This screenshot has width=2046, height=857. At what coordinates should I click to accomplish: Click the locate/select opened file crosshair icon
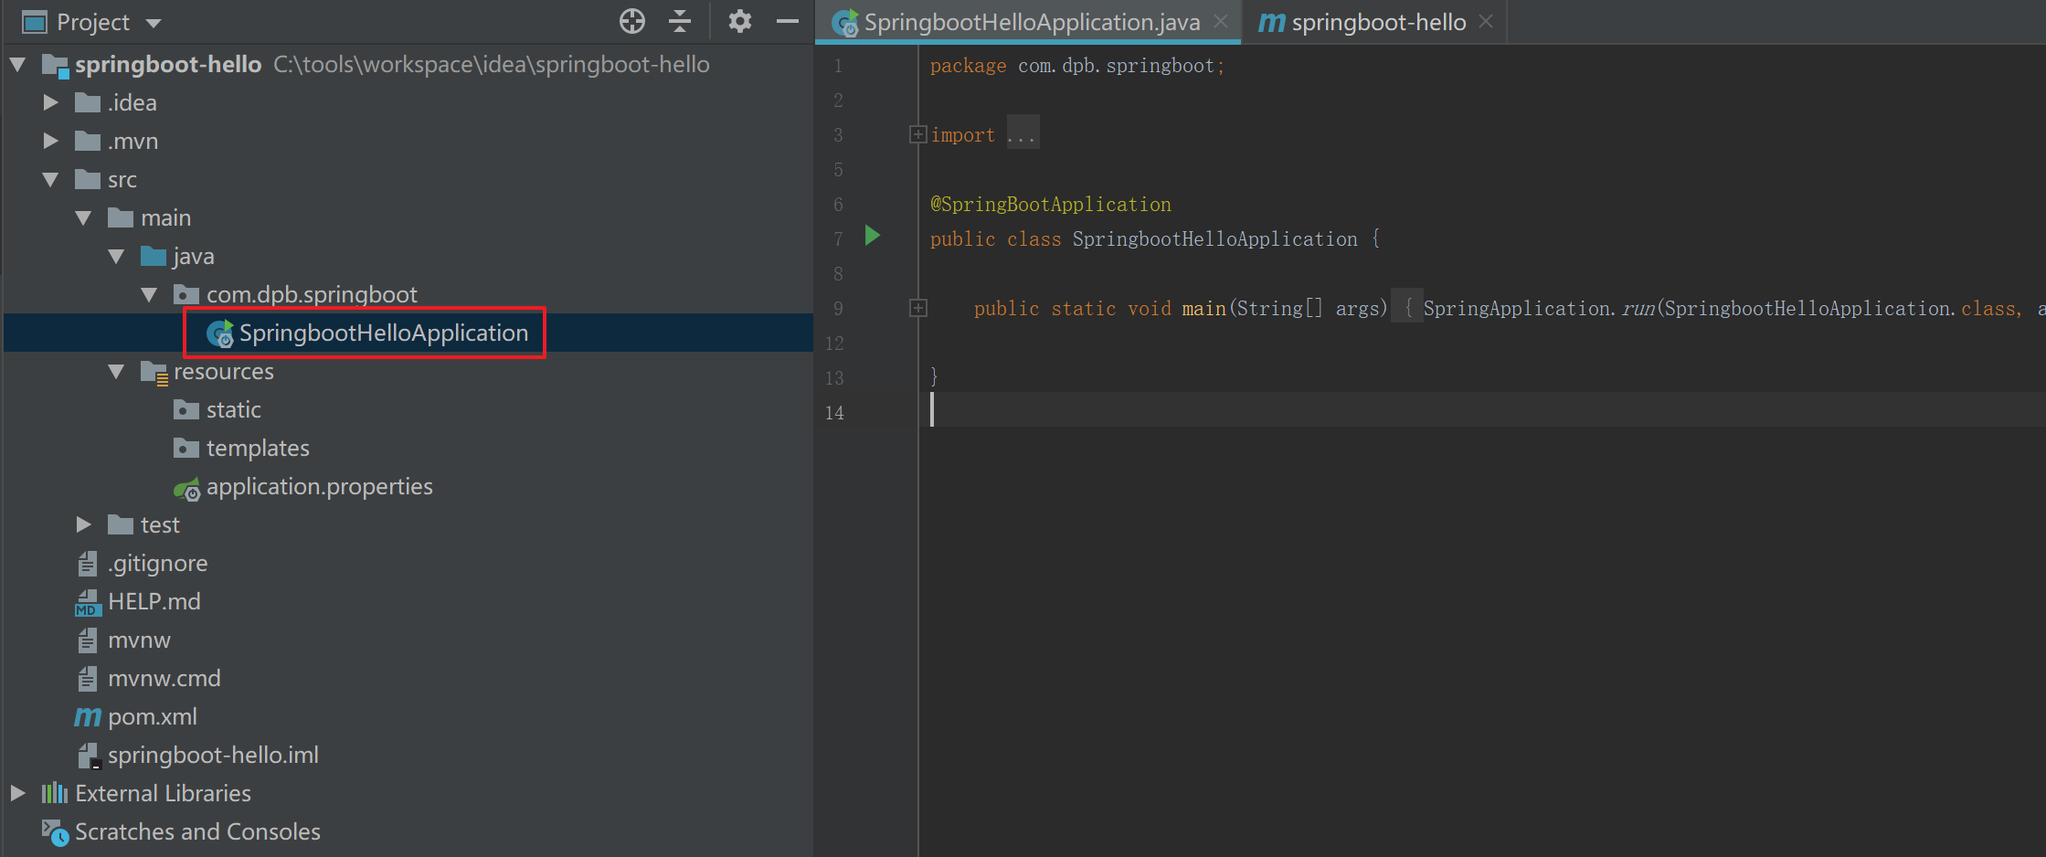coord(632,21)
